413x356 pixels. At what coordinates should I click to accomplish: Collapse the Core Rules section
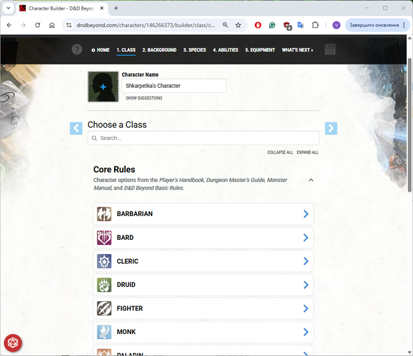pos(311,180)
